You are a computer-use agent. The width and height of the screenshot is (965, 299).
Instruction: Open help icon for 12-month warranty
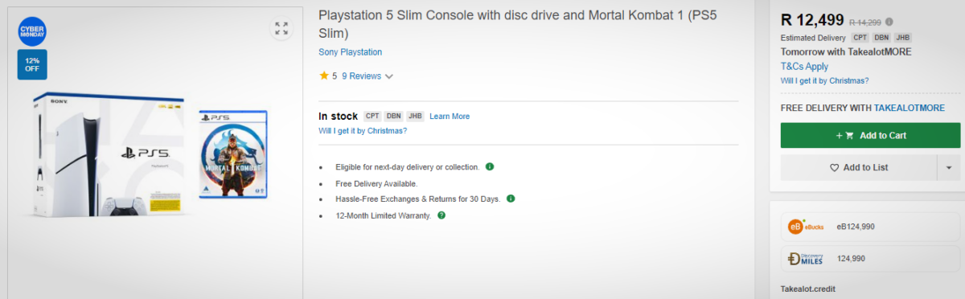441,215
